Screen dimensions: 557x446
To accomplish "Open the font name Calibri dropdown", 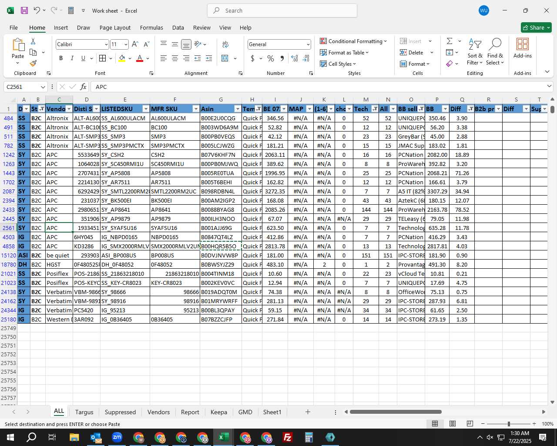I will pos(106,44).
